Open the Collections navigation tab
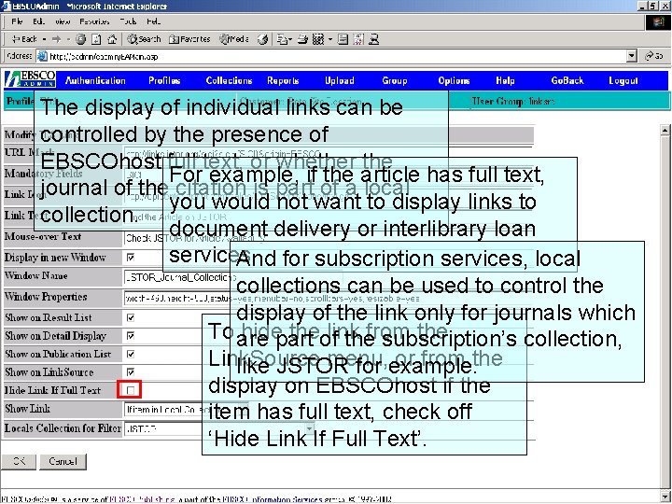672x504 pixels. [229, 80]
